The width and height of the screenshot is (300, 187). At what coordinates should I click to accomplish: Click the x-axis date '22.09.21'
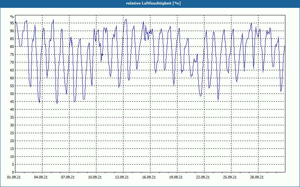[x=202, y=177]
